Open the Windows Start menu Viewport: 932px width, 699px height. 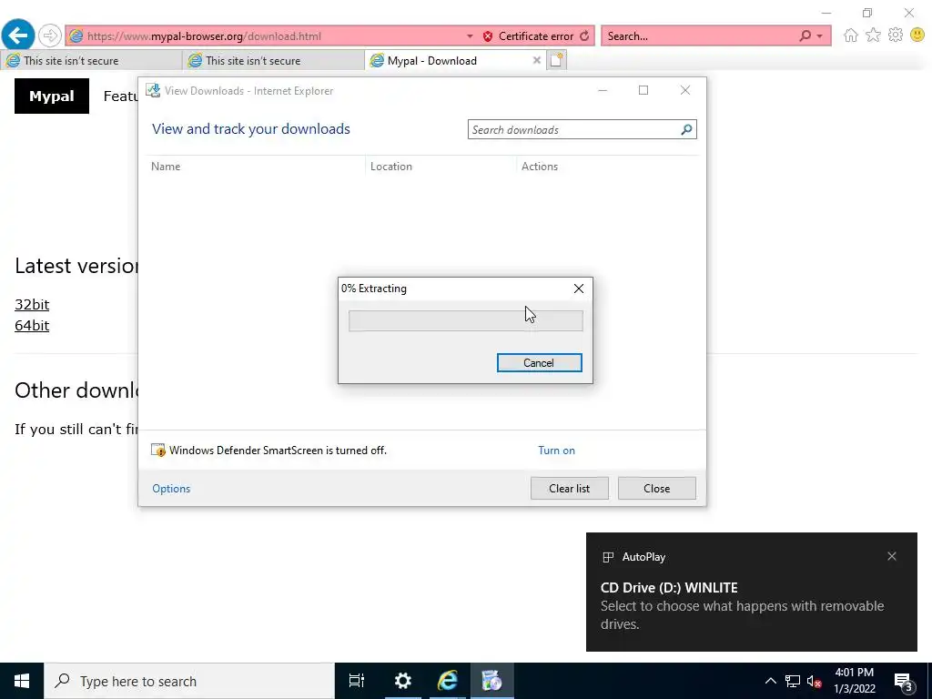(x=22, y=681)
